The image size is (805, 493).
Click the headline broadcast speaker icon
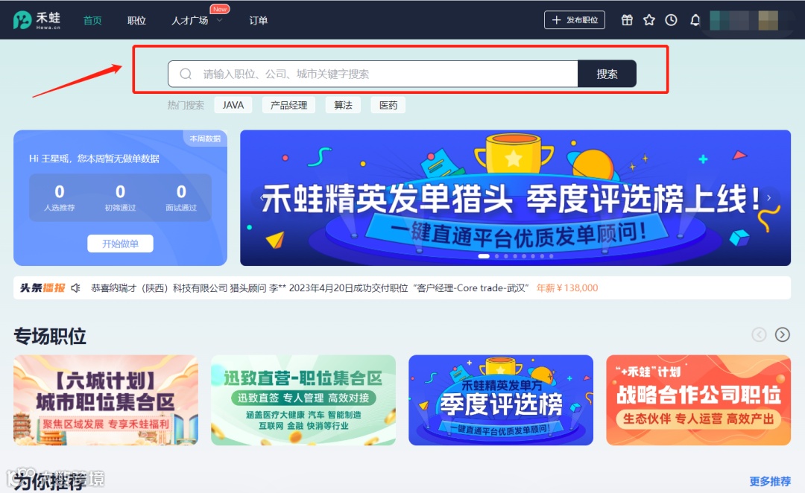pos(76,287)
